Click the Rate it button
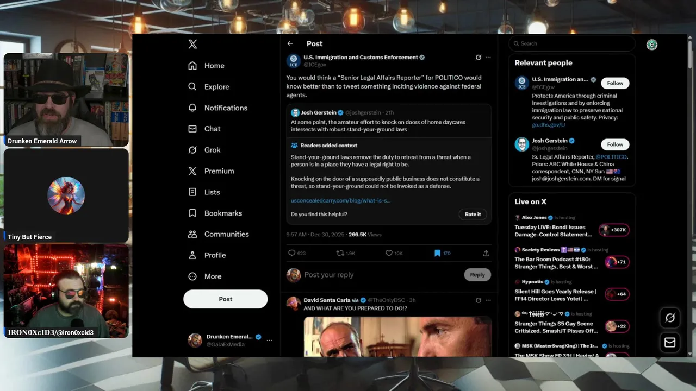696x391 pixels. [473, 215]
